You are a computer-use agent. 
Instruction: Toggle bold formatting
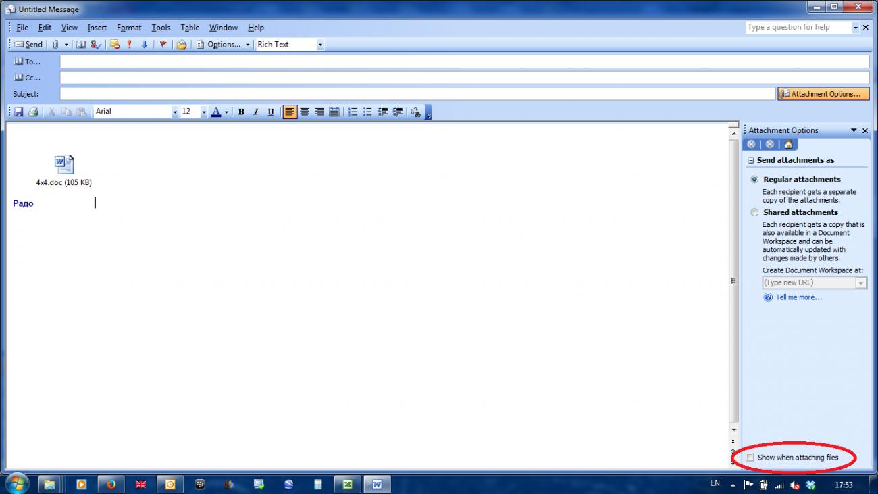[x=241, y=112]
